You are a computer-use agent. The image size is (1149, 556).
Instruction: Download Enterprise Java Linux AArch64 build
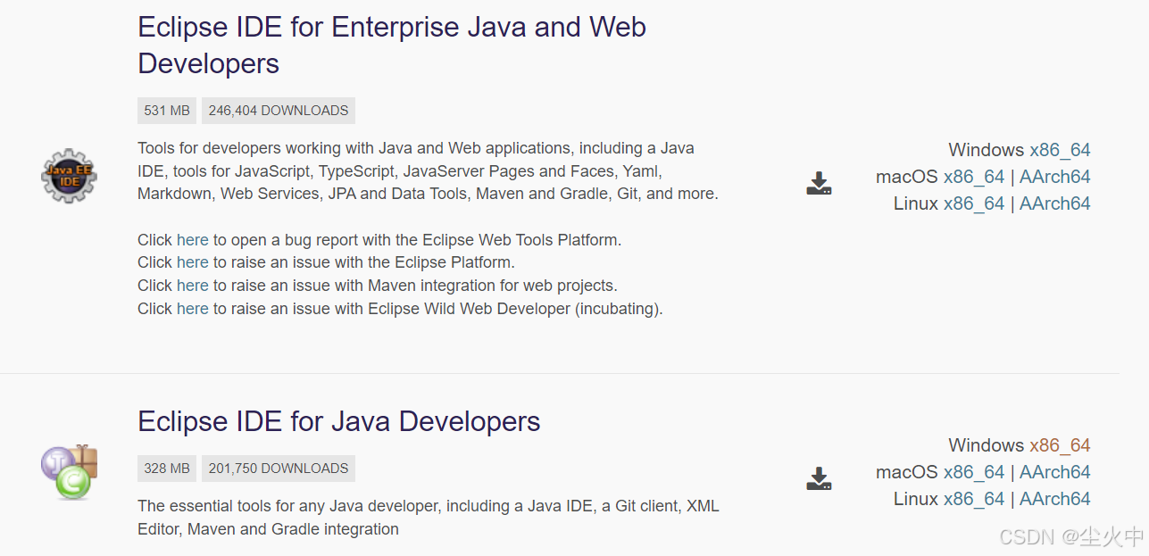pyautogui.click(x=1055, y=203)
